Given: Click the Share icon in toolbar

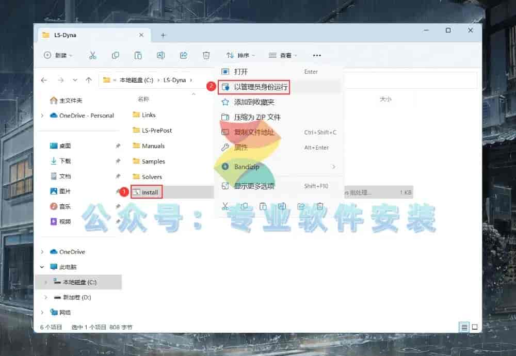Looking at the screenshot, I should [x=183, y=55].
